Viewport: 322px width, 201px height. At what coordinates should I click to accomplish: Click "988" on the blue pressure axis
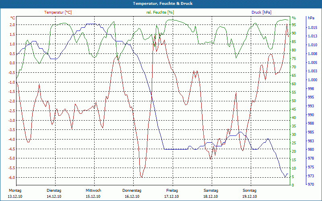311,123
